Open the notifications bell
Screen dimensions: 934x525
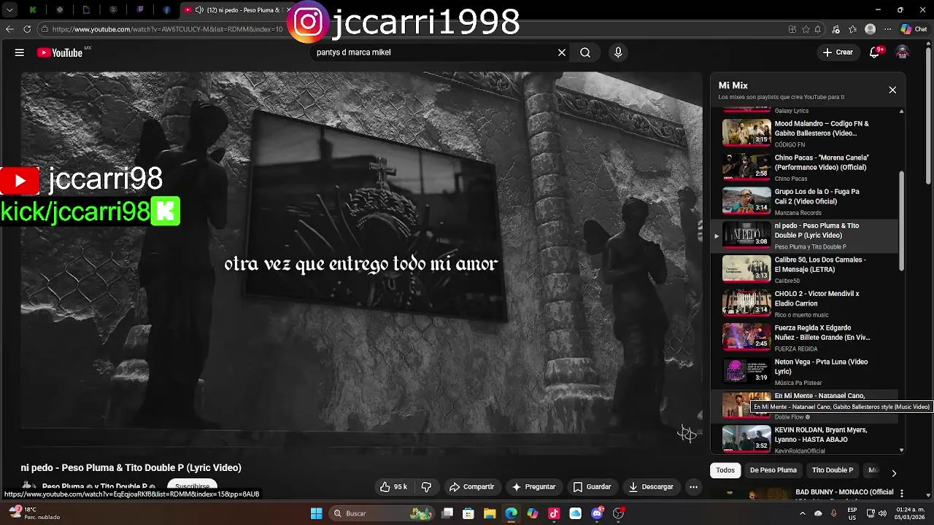[875, 52]
